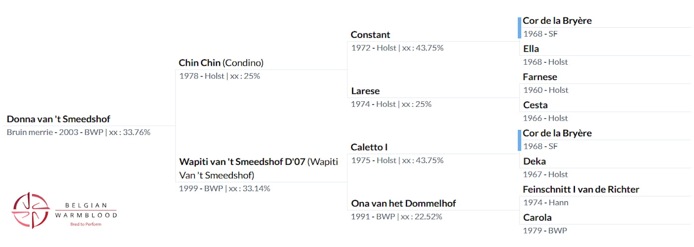Select Caletto I in pedigree
Screen dimensions: 694x247
[x=369, y=147]
